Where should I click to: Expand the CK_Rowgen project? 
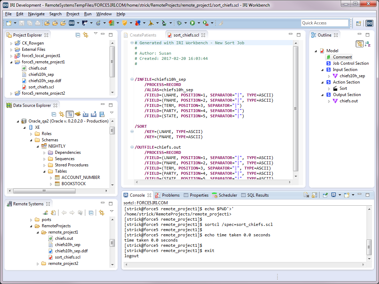coord(11,43)
